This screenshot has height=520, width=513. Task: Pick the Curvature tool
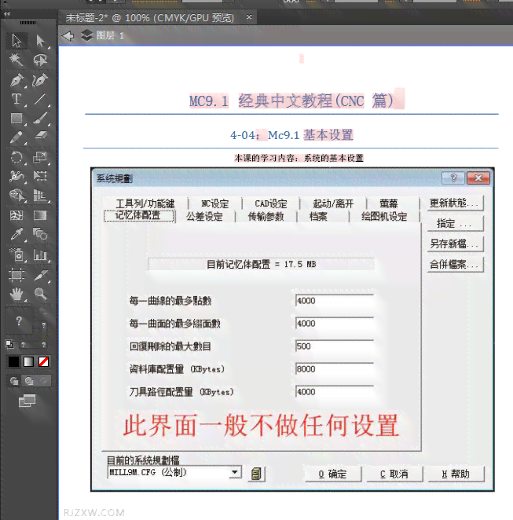(x=40, y=80)
